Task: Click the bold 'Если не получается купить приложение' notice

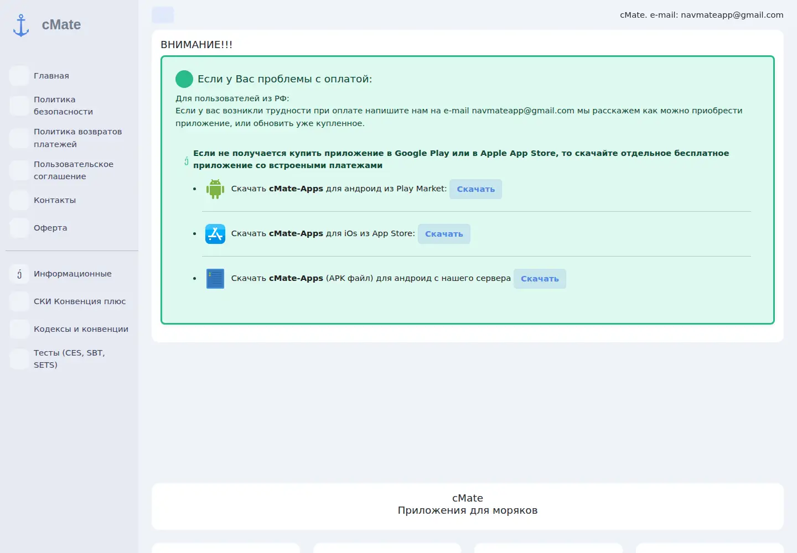Action: [x=461, y=159]
